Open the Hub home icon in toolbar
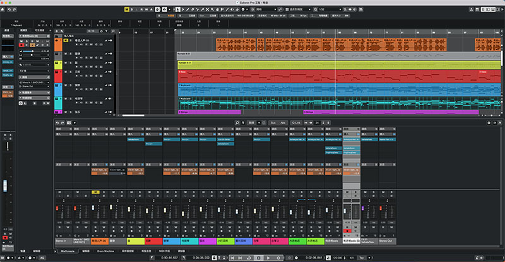This screenshot has width=505, height=262. point(3,9)
